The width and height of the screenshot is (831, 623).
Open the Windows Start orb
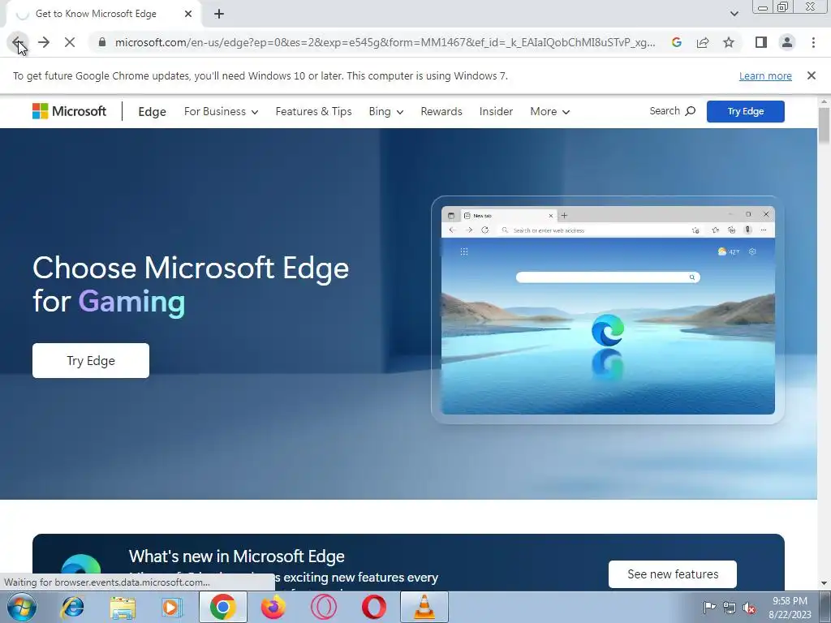[22, 607]
